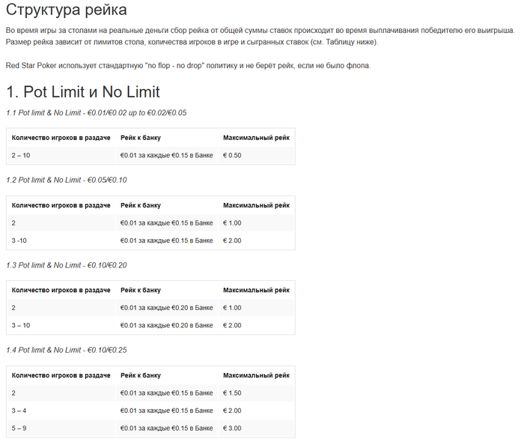The width and height of the screenshot is (524, 442).
Task: Click the subsection title '1.4 Pot limit & No Limit - €0.10/€0.25'
Action: point(67,350)
